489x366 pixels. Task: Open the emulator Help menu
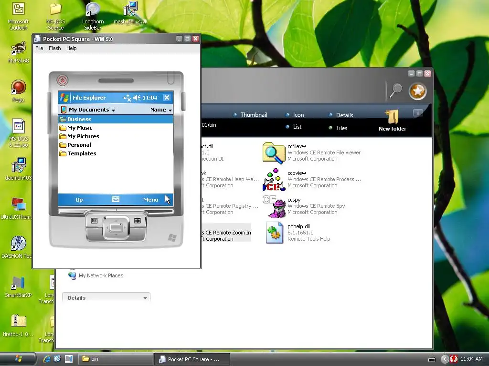click(72, 48)
